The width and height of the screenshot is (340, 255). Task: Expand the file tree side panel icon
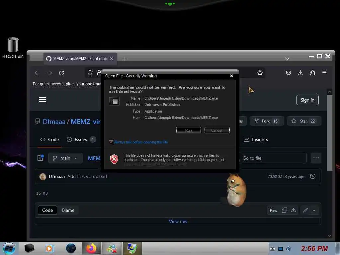pos(41,158)
